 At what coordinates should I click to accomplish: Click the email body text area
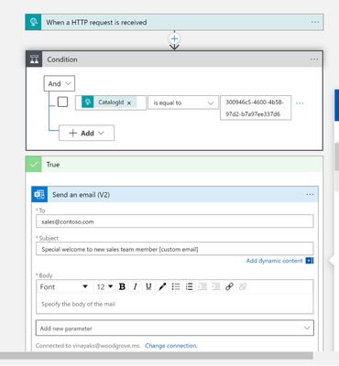(175, 304)
